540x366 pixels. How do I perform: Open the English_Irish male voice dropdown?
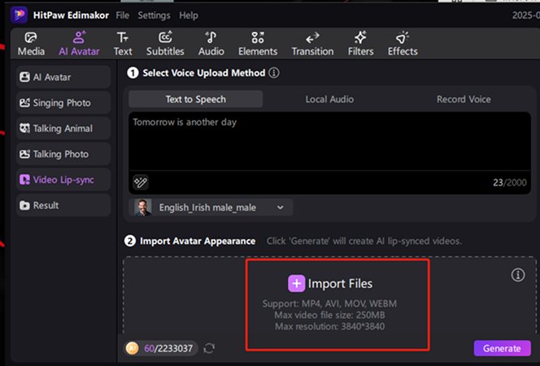point(211,207)
